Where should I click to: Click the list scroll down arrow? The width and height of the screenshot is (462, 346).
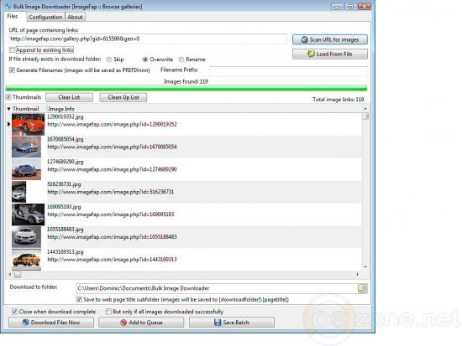click(365, 267)
